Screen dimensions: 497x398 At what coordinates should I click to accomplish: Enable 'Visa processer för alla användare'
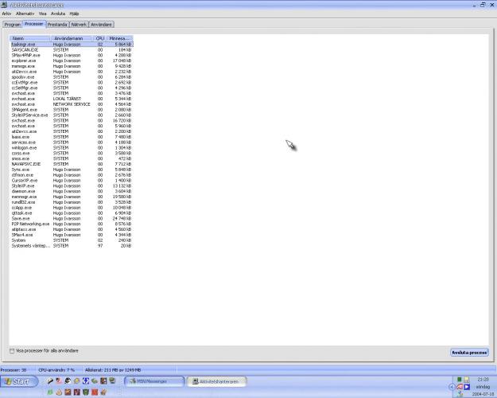pos(11,350)
